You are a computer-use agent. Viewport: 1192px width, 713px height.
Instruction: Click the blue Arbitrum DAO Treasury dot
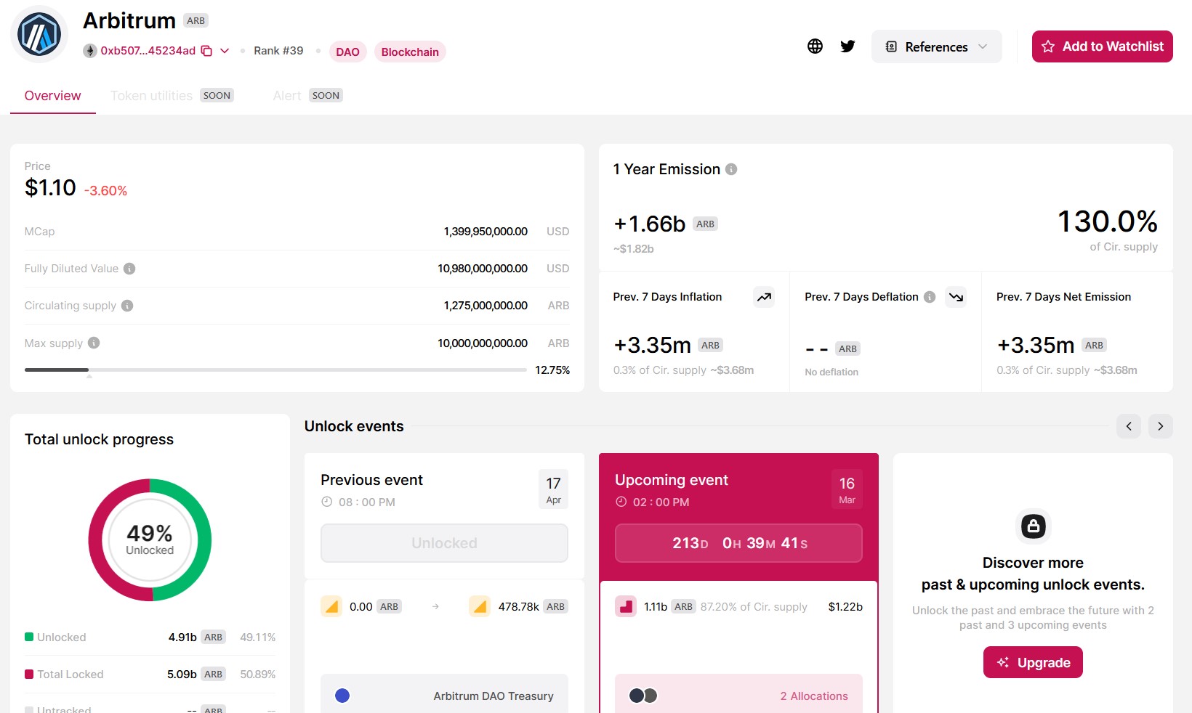pos(342,696)
